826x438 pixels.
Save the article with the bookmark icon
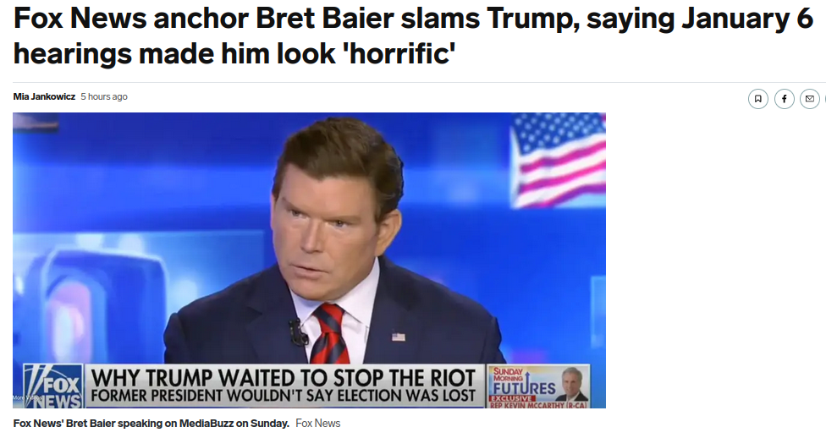(x=758, y=99)
